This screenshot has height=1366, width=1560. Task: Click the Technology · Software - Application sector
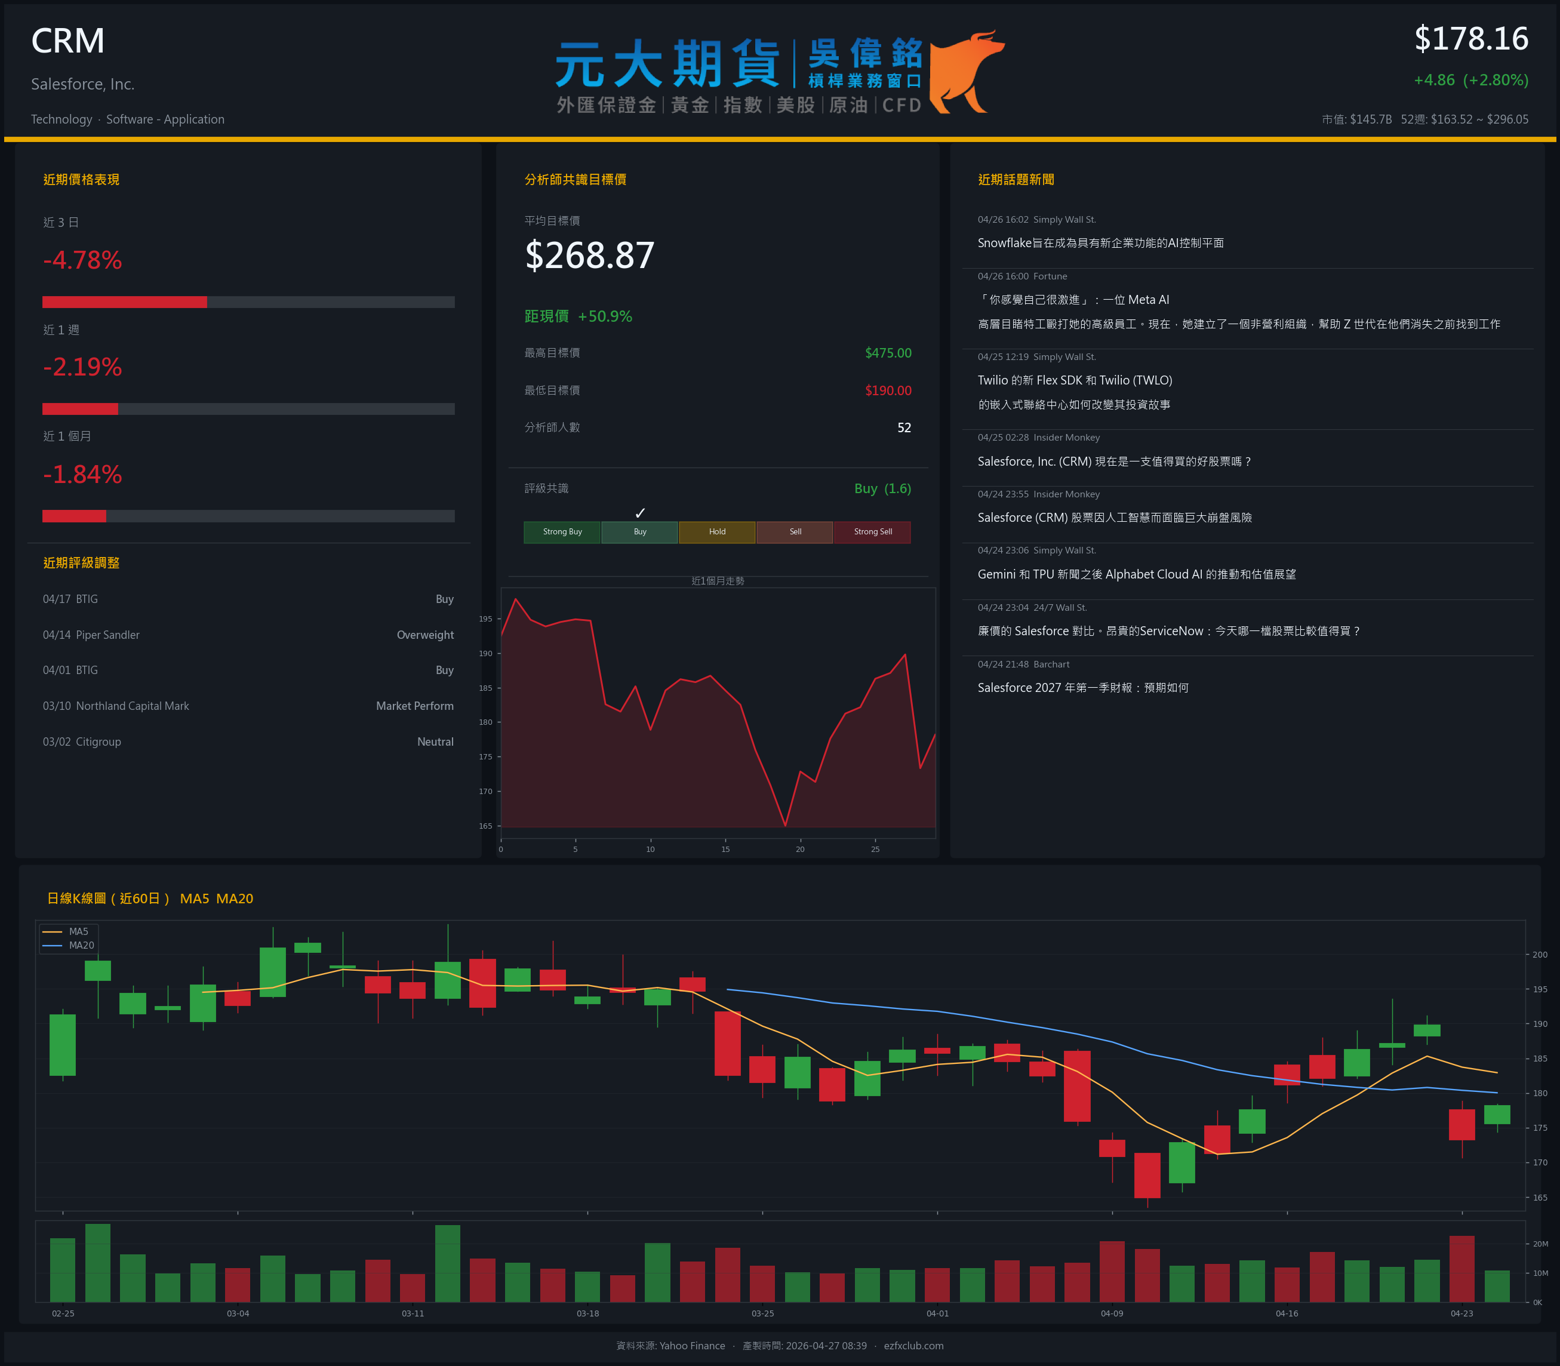click(128, 119)
